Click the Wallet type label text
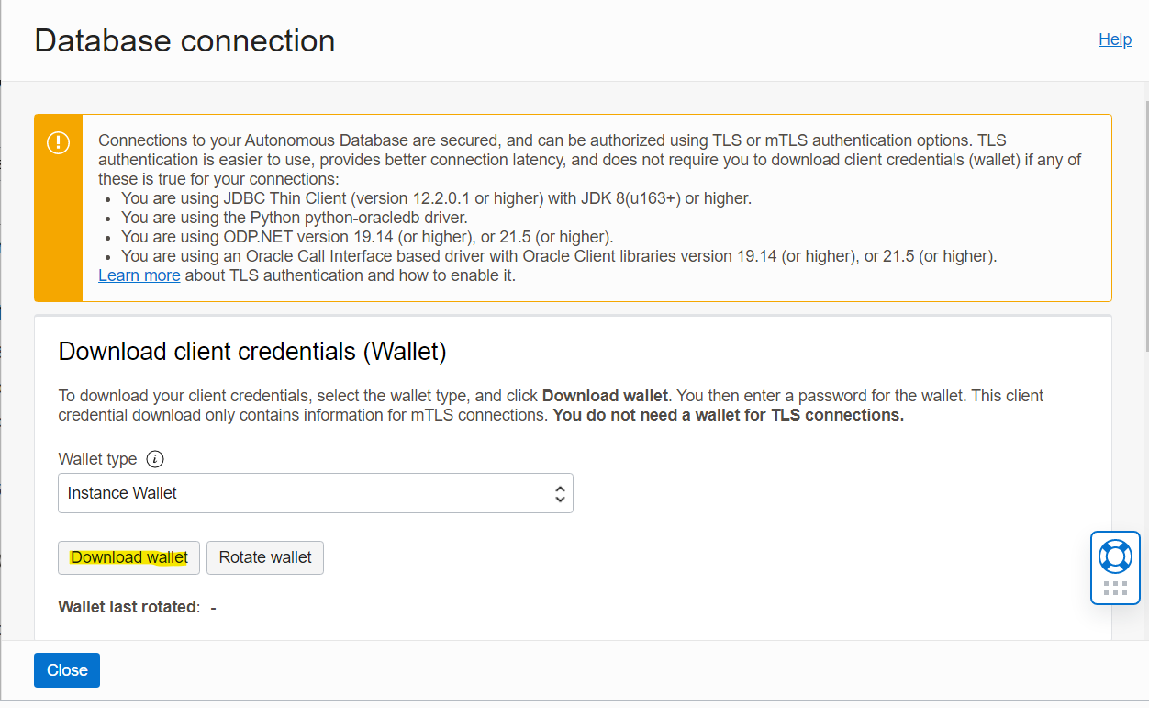1149x708 pixels. [x=97, y=459]
